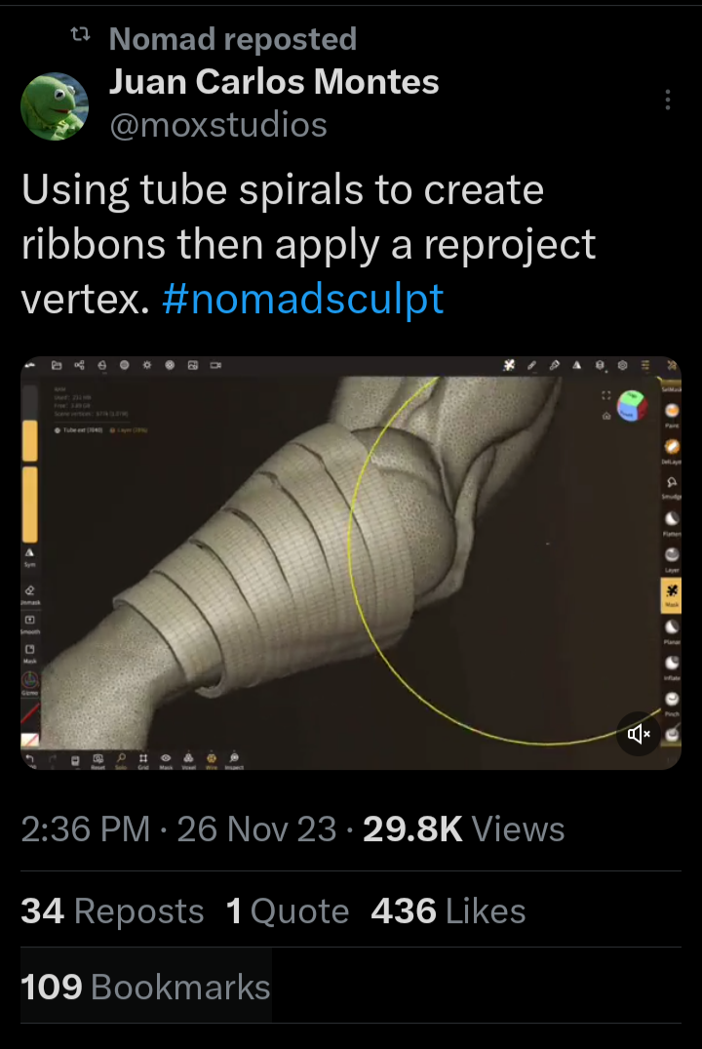
Task: Unmute the video sound
Action: coord(640,734)
